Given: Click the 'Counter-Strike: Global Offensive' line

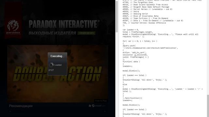Looking at the screenshot, I should (144, 23).
